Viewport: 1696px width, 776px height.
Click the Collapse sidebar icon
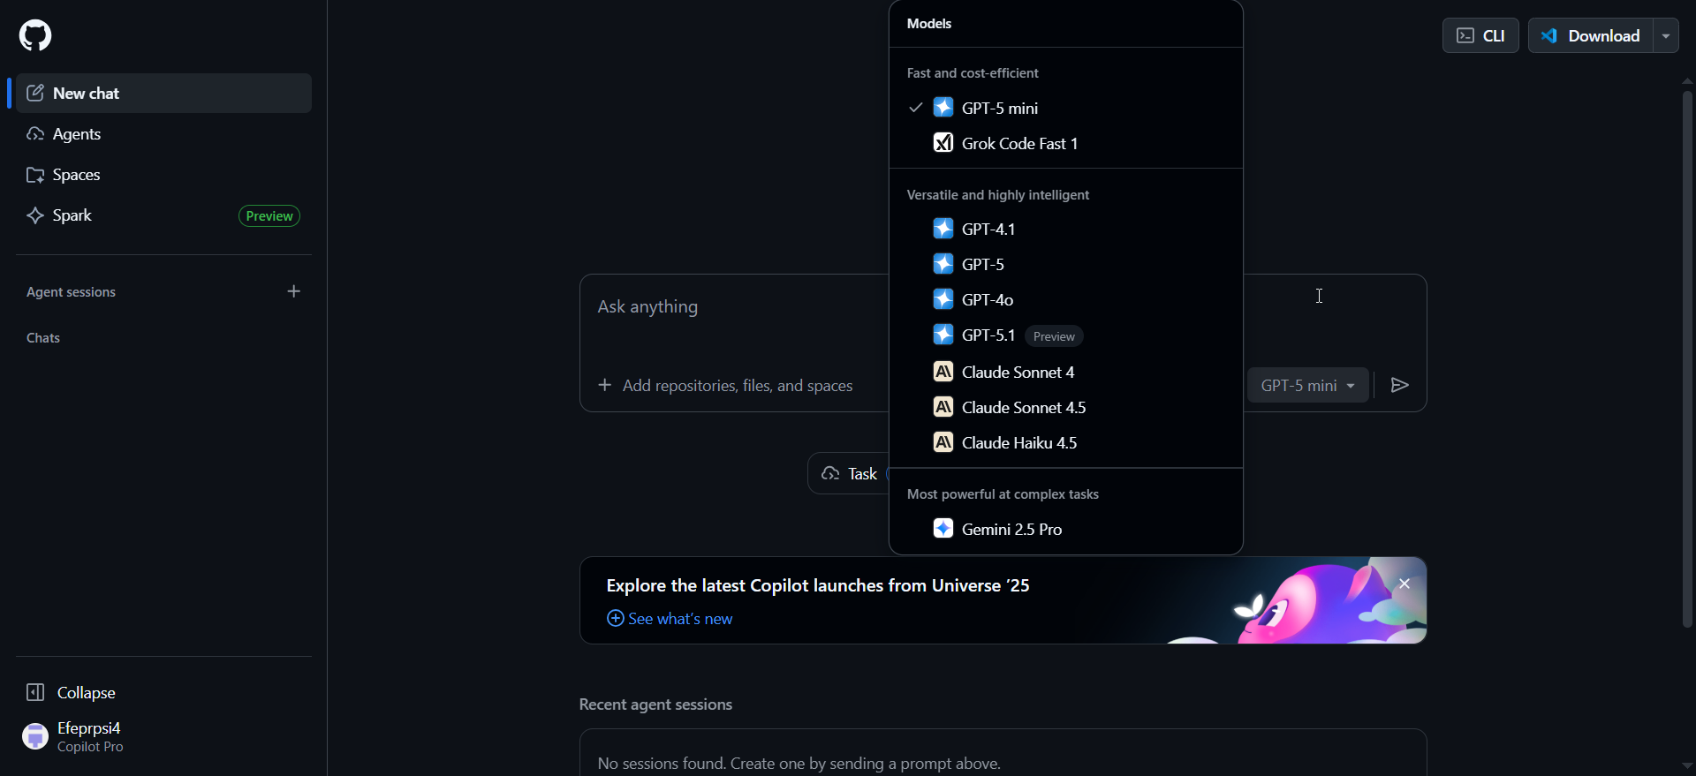coord(35,692)
